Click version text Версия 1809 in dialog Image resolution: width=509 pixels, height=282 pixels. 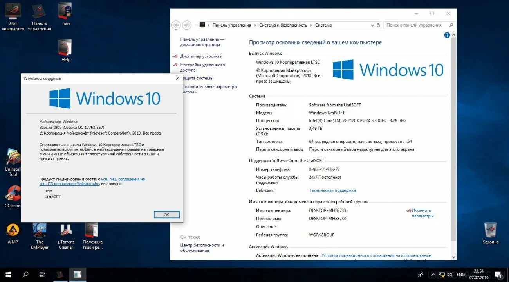(72, 128)
